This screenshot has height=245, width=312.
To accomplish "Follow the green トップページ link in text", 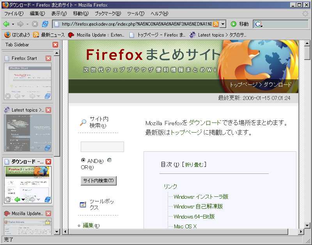I will point(186,132).
